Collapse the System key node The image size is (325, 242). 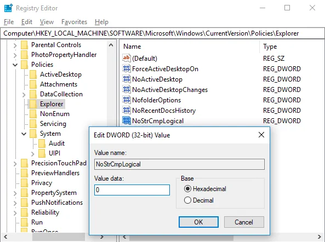coord(24,134)
